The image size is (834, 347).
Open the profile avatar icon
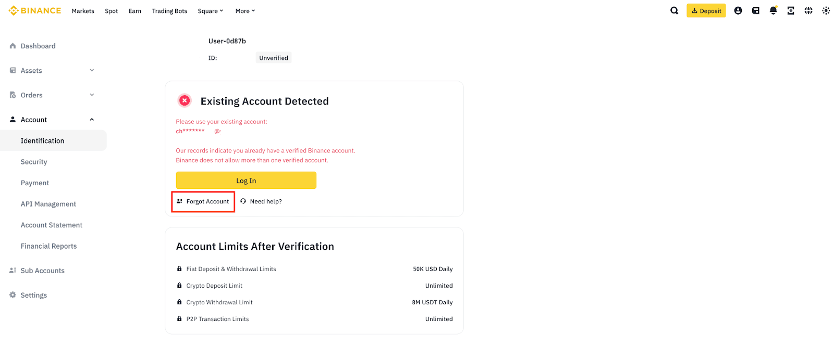click(x=738, y=10)
